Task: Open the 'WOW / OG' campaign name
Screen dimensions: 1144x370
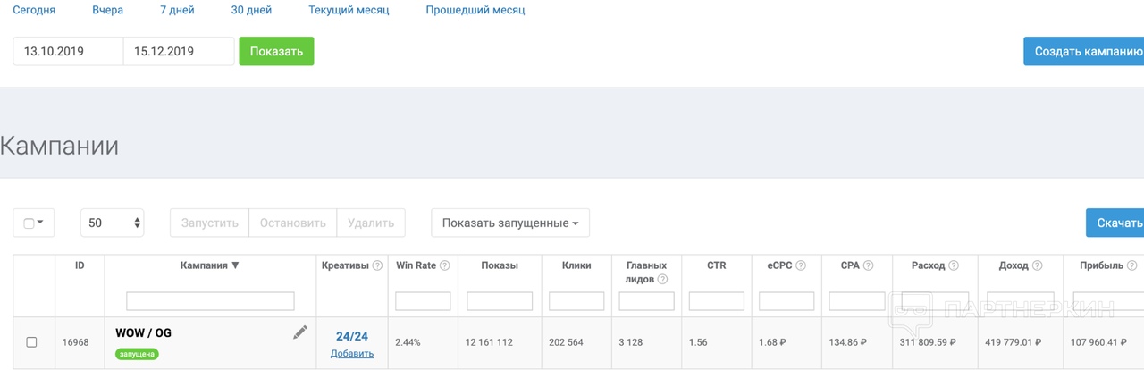Action: coord(143,332)
